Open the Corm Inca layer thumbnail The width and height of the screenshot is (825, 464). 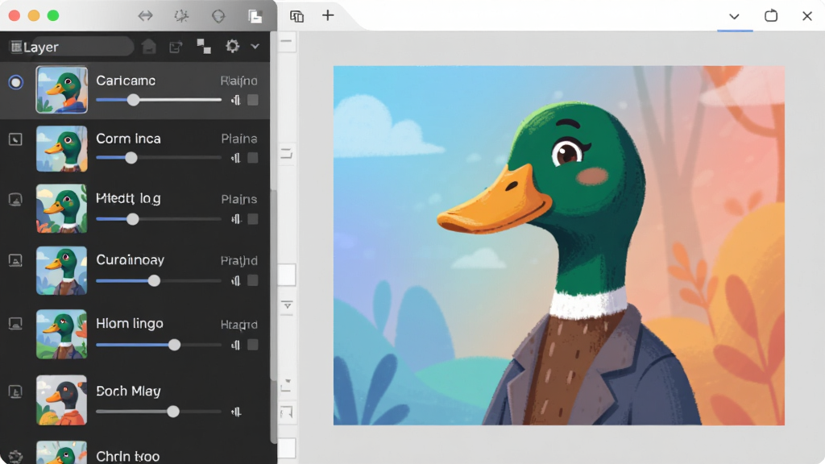tap(61, 148)
